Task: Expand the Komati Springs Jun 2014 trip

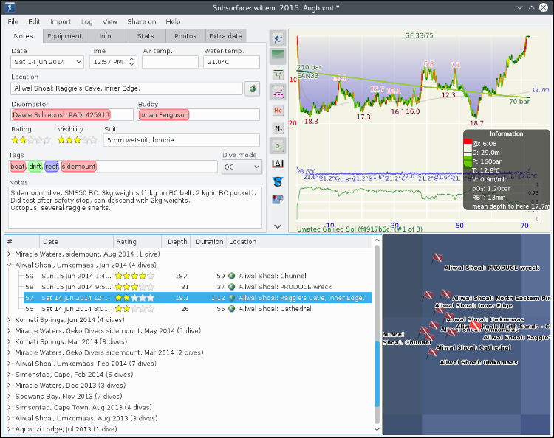Action: point(9,320)
